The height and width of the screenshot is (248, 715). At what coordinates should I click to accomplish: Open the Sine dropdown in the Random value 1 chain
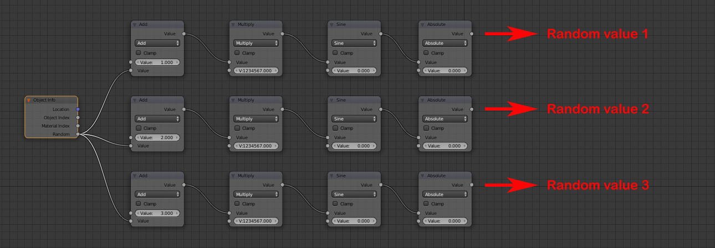354,43
